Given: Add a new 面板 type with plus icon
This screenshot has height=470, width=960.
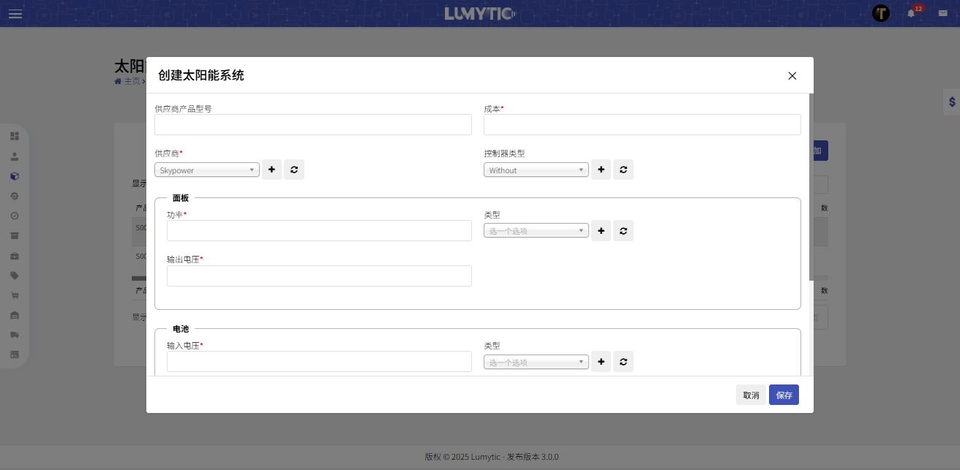Looking at the screenshot, I should click(601, 230).
